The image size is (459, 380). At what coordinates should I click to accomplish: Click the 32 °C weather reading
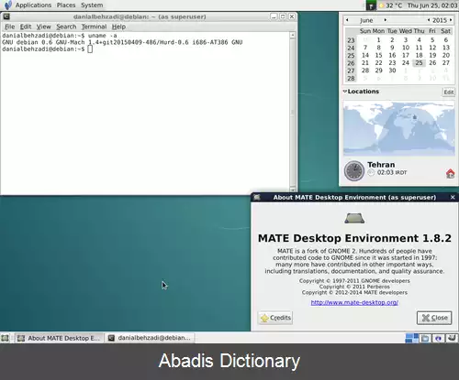(394, 5)
